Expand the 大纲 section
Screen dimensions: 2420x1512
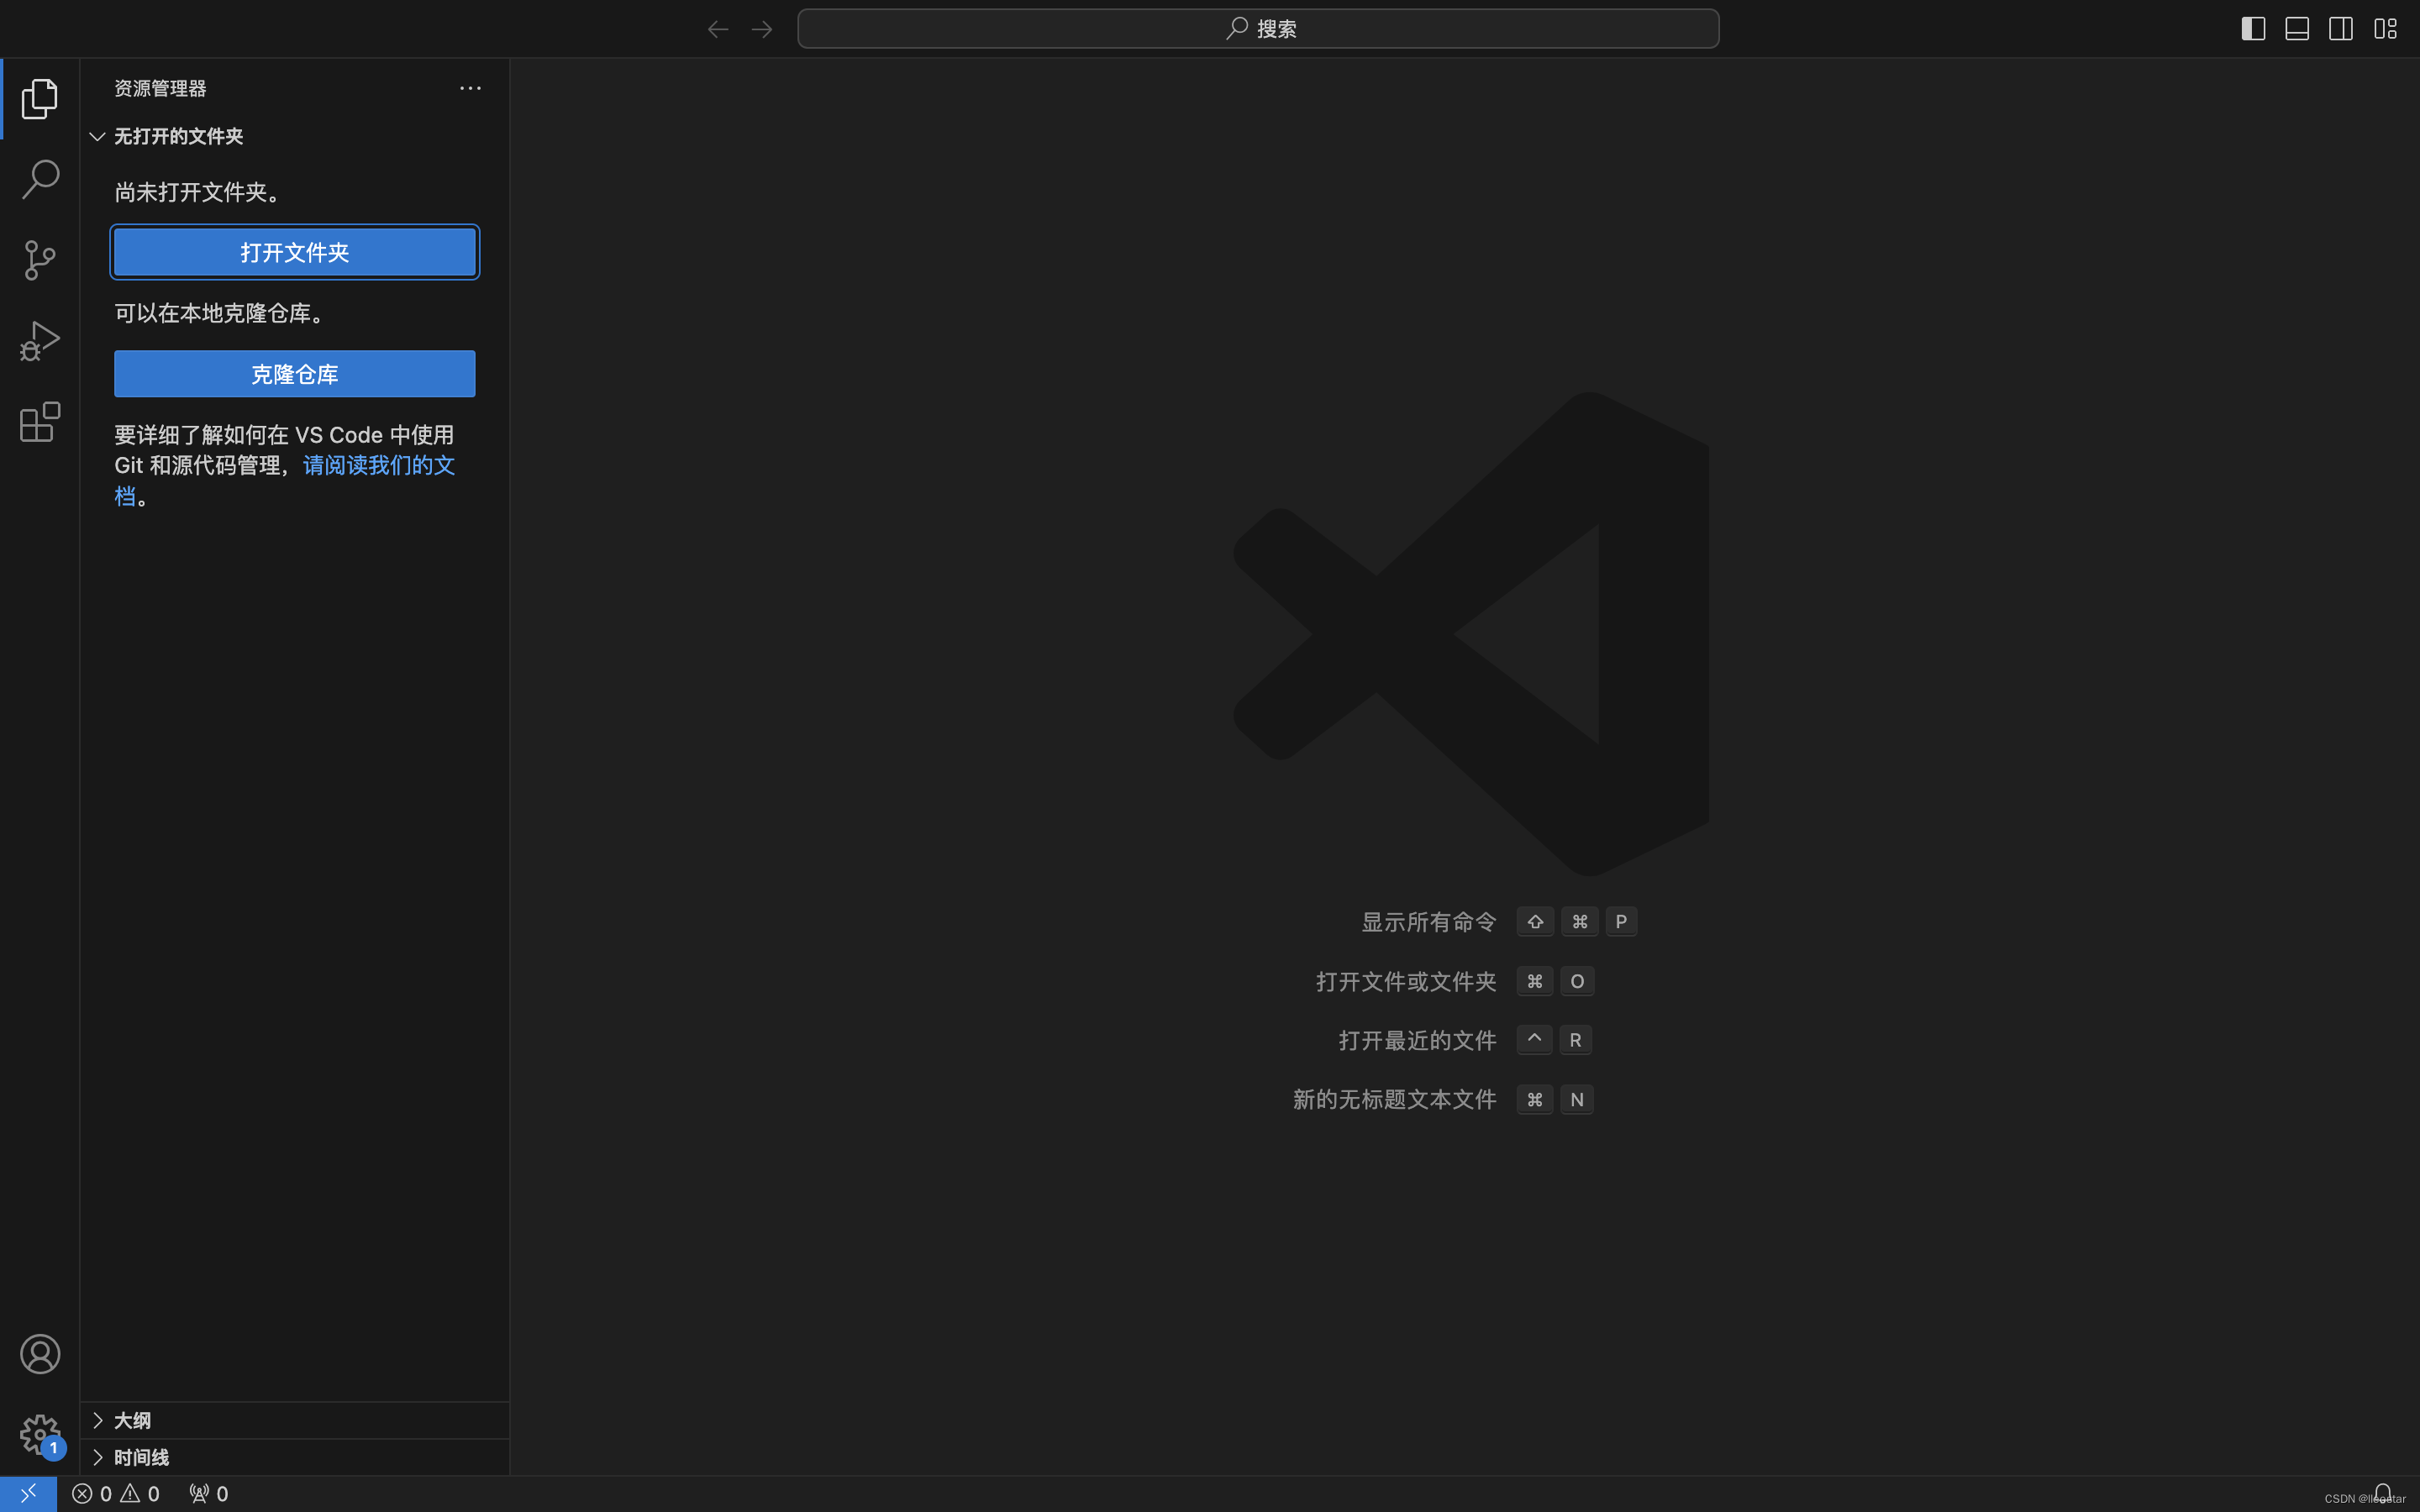coord(295,1420)
